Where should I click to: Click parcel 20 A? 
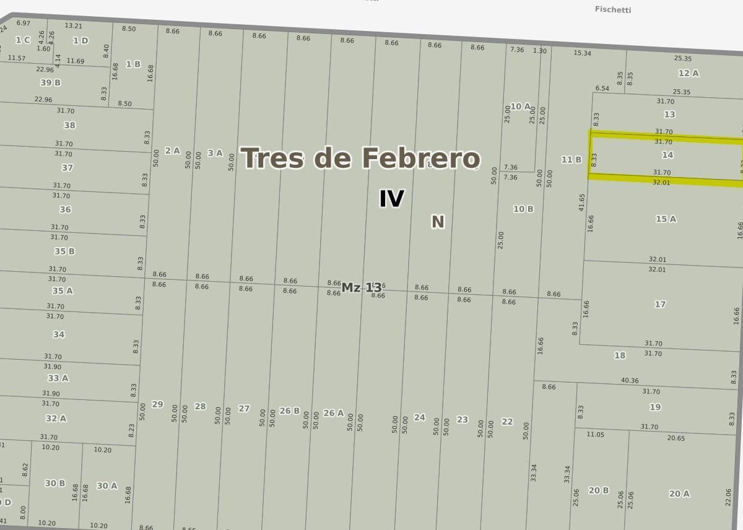(x=679, y=493)
